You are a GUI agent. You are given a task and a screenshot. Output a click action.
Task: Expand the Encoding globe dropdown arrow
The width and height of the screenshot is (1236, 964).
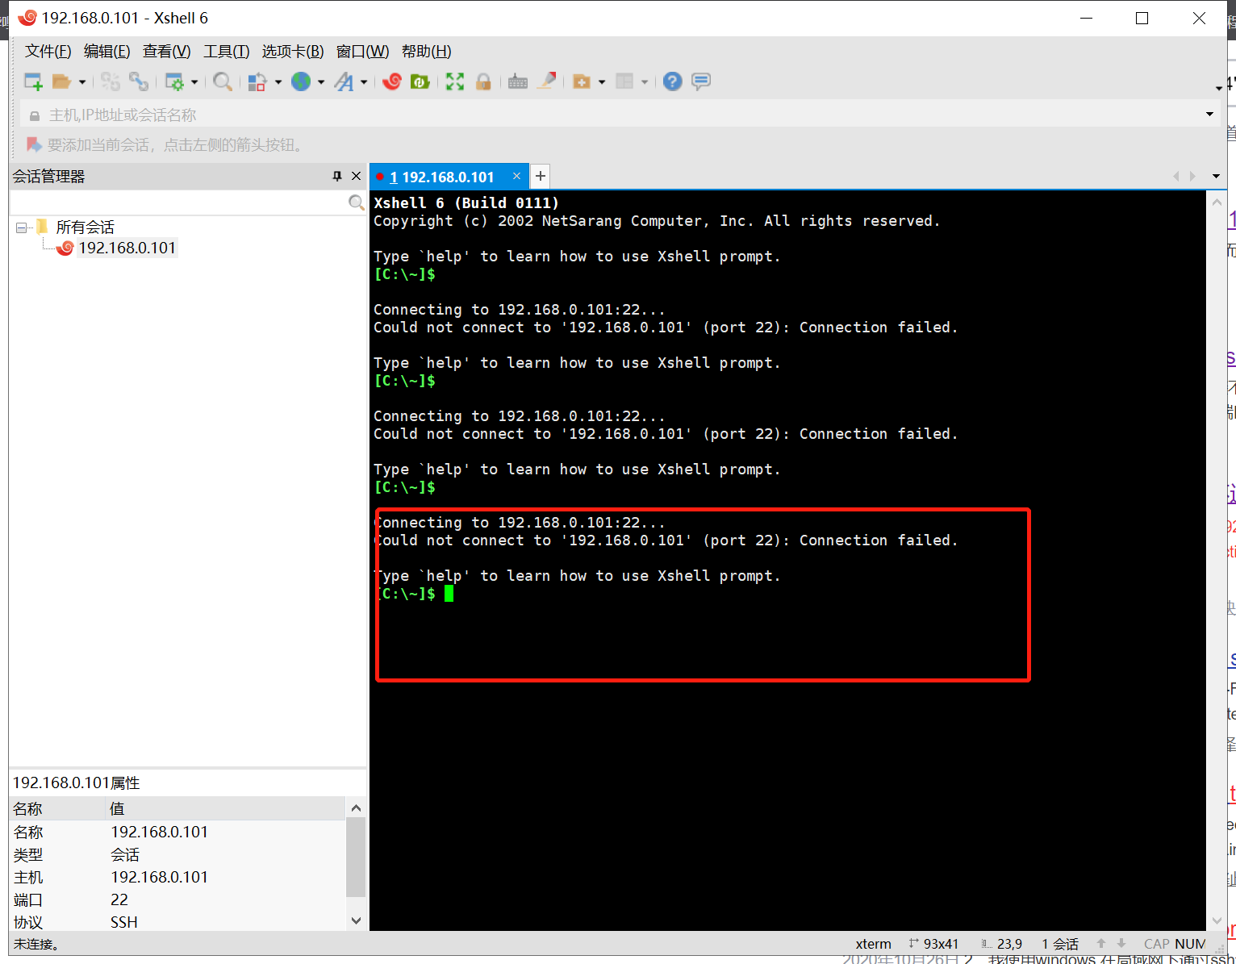coord(321,81)
